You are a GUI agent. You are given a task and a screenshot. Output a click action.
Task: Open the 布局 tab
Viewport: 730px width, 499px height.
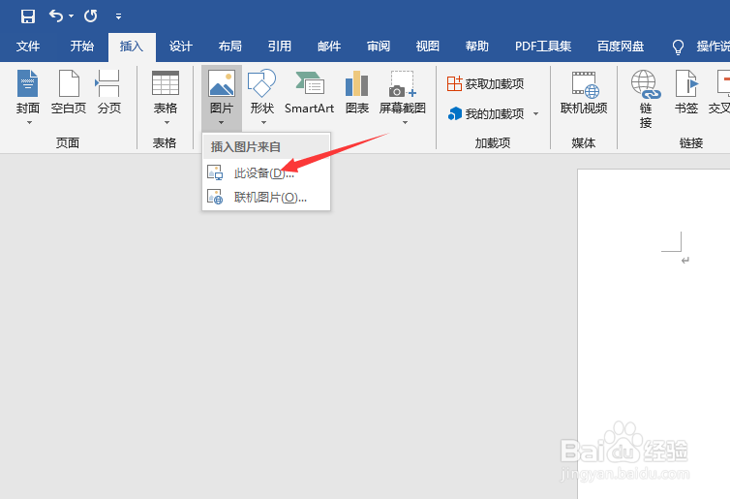(x=230, y=47)
